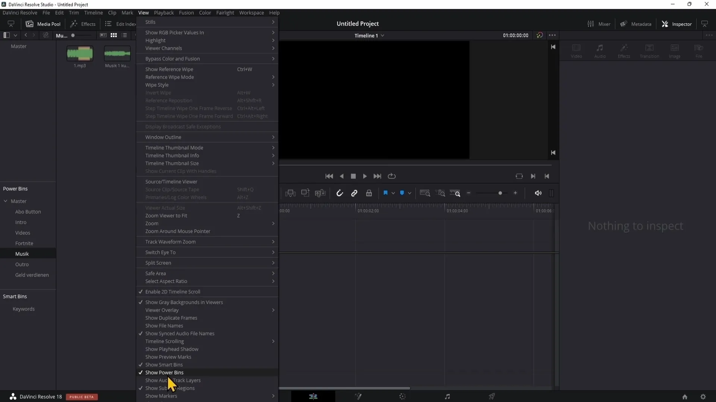Screen dimensions: 716x402
Task: Open the View menu
Action: click(x=143, y=12)
